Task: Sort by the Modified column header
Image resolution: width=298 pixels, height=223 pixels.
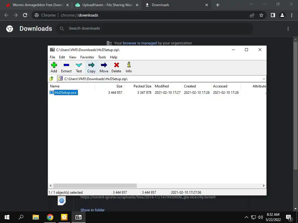Action: pyautogui.click(x=168, y=86)
